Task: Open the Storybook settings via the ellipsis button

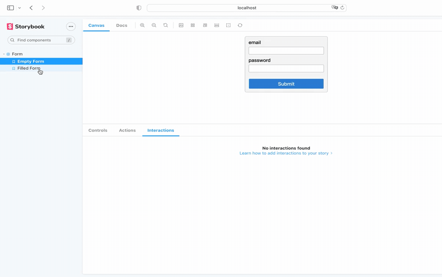Action: tap(71, 26)
